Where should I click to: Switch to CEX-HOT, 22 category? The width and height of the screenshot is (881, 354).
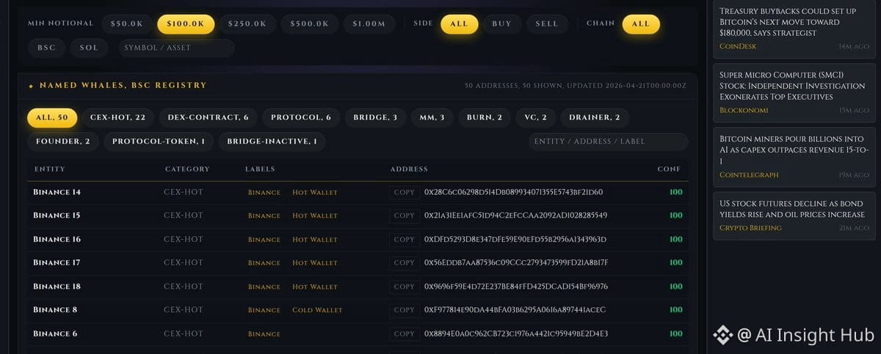(x=117, y=117)
